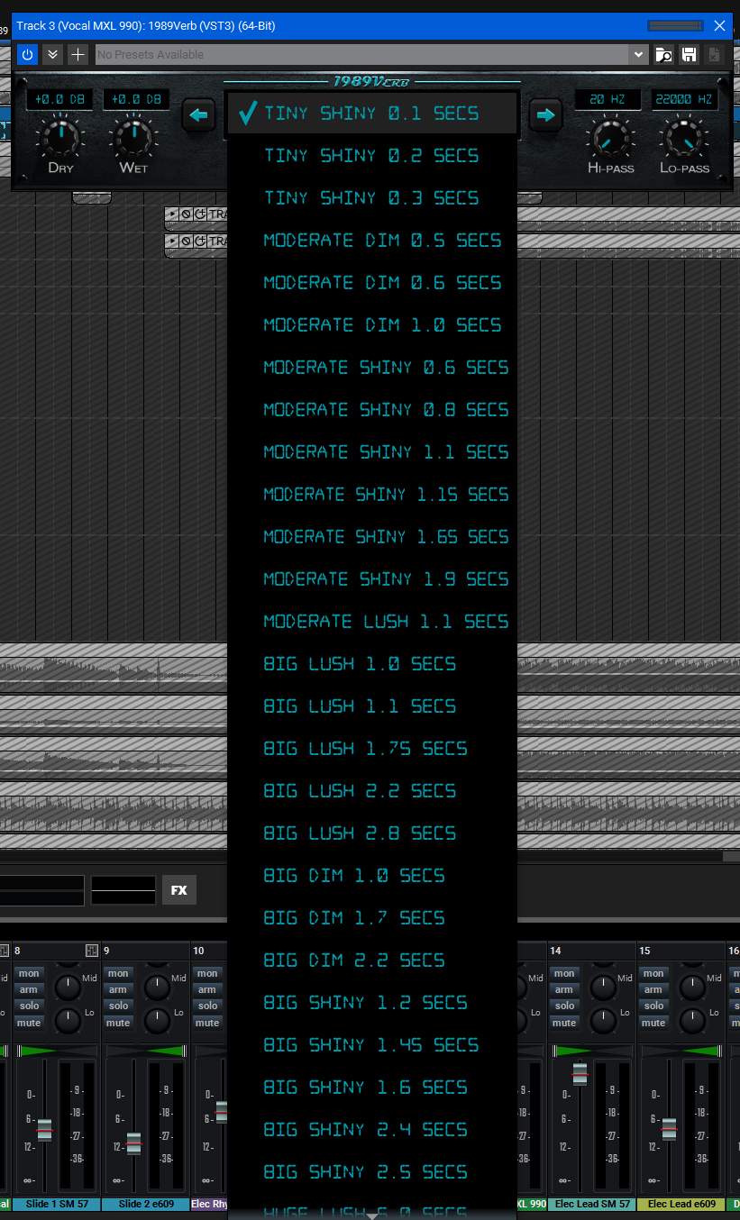Choose Big Lush 1.75 Secs preset
The height and width of the screenshot is (1220, 740).
[372, 749]
